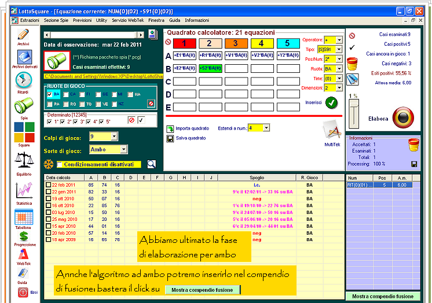The image size is (432, 303).
Task: Click the green Inserisci checkmark button
Action: pos(332,103)
